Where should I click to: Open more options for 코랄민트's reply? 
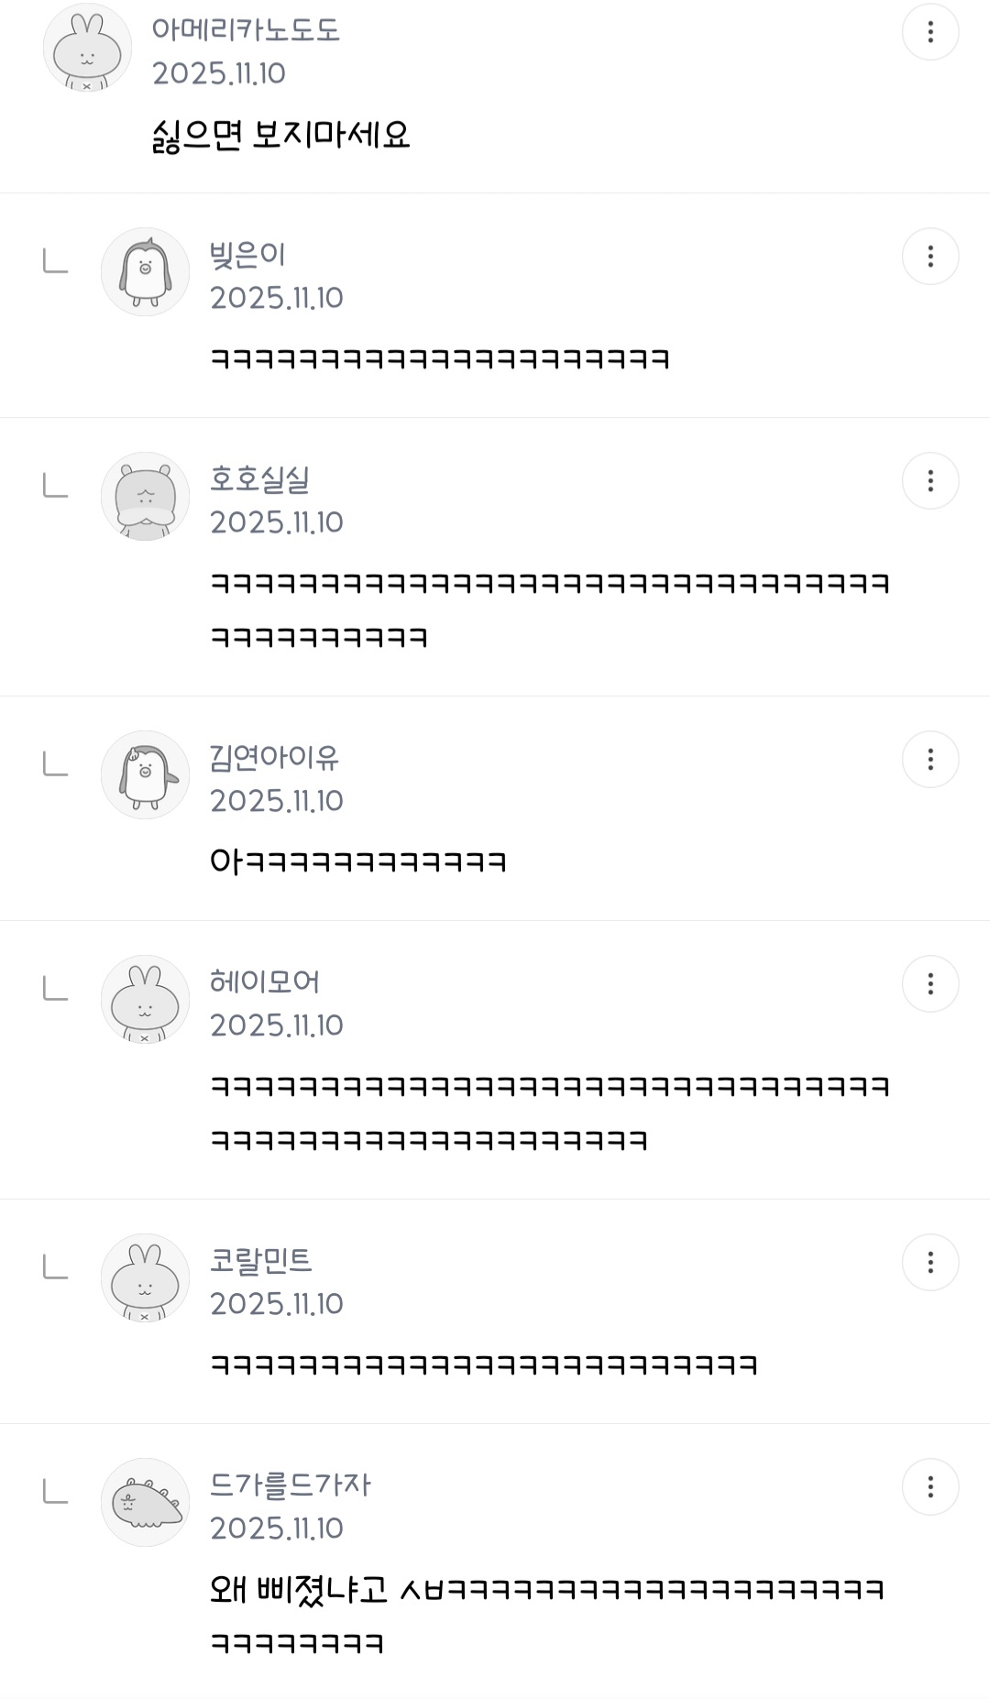click(x=929, y=1263)
